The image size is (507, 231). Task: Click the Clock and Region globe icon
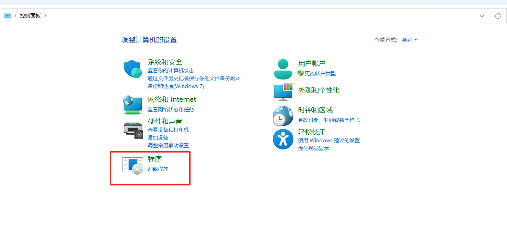283,115
